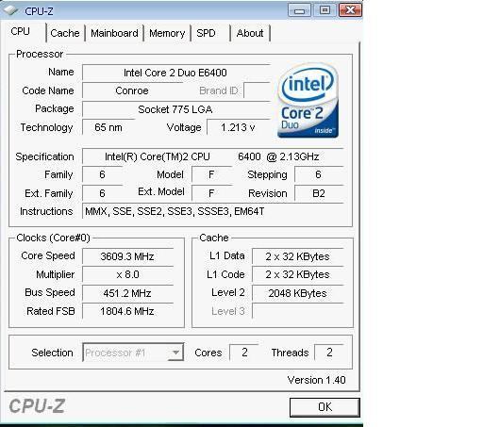The width and height of the screenshot is (483, 427).
Task: Click the Rated FSB value 1804.6 MHz
Action: [127, 311]
